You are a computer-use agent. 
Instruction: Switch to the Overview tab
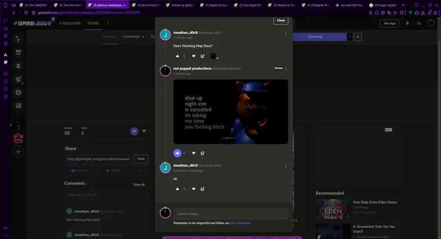click(109, 37)
